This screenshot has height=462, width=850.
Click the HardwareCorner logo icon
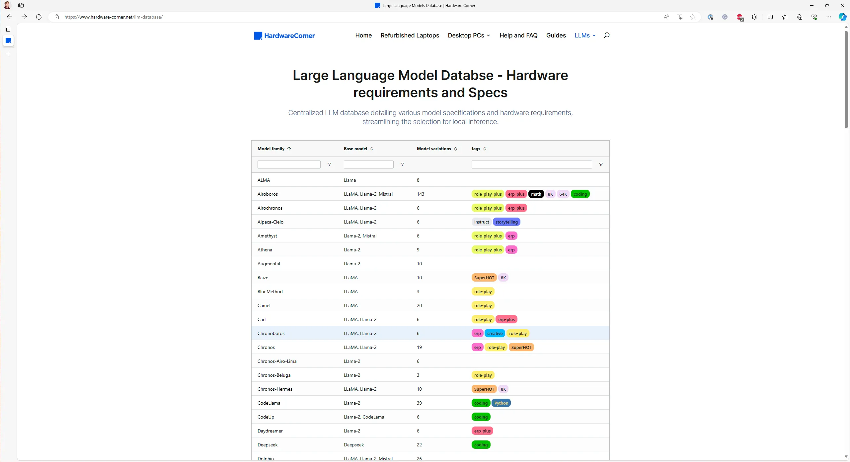point(257,36)
